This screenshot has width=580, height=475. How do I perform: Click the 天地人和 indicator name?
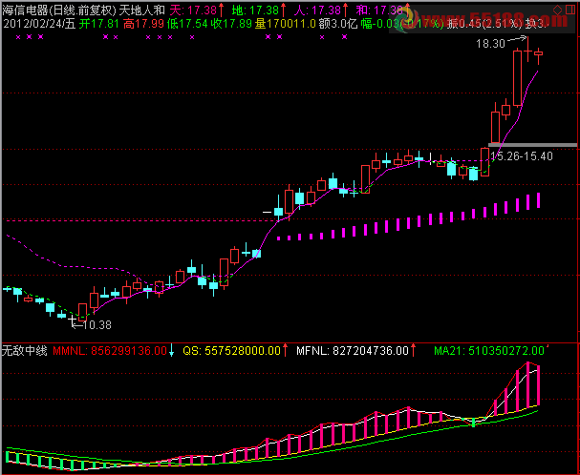tap(142, 10)
